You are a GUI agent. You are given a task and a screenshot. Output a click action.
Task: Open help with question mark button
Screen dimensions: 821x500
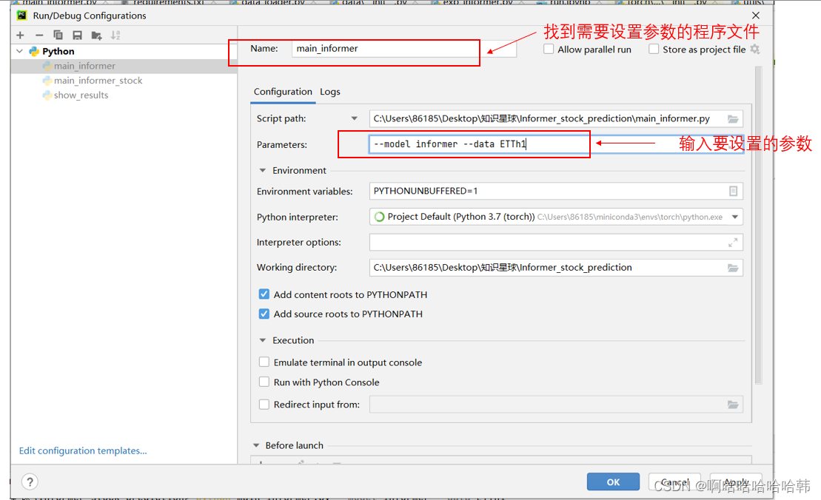pos(30,482)
